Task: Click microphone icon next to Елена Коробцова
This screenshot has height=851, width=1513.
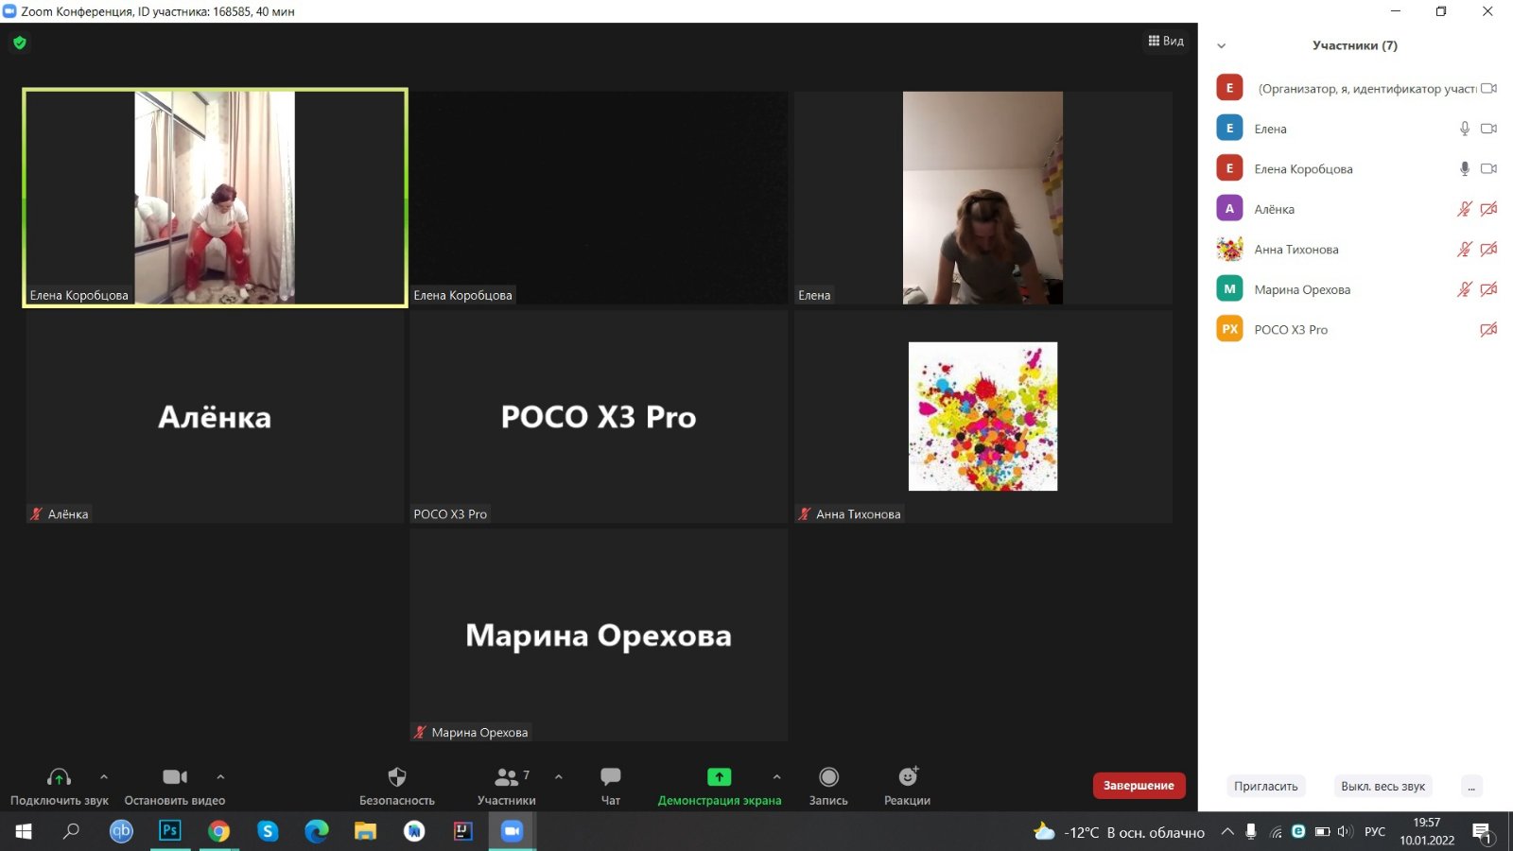Action: pos(1465,168)
